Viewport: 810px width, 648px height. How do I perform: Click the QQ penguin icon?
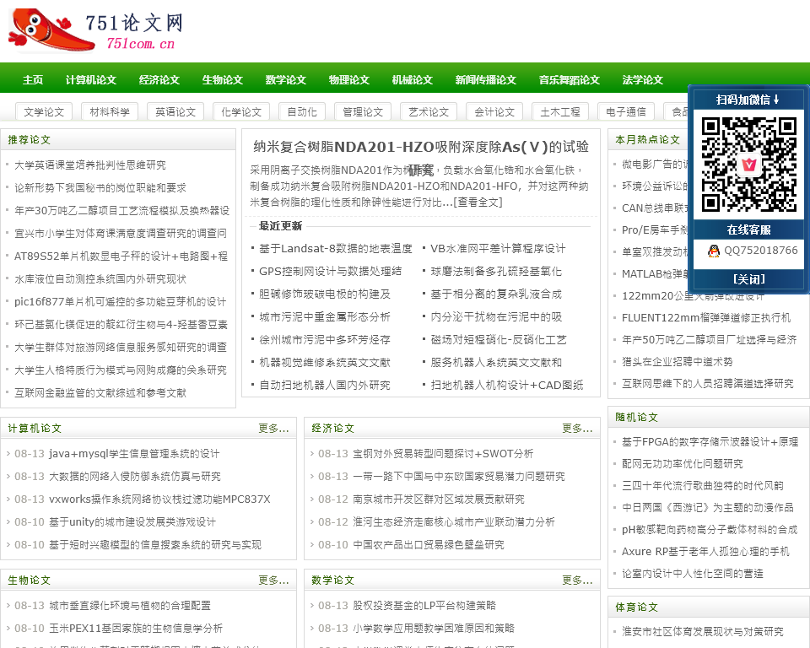[x=714, y=251]
